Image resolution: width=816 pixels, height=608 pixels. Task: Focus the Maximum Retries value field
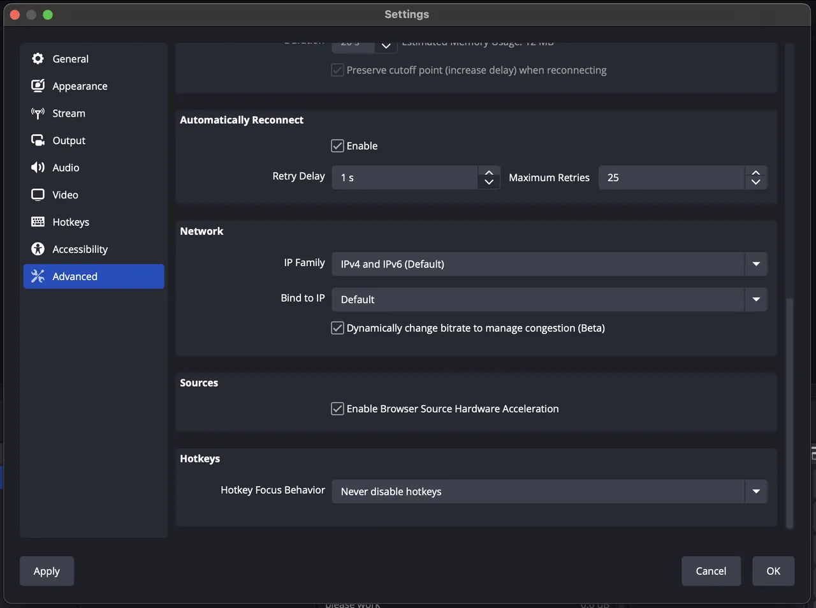(671, 177)
